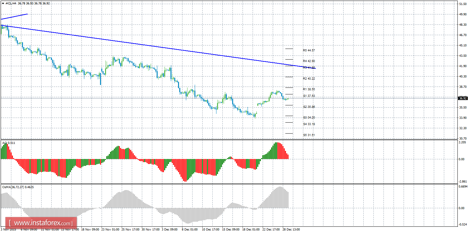Viewport: 470px width, 233px height.
Task: Click the S1 37.53 pivot label
Action: [x=309, y=96]
